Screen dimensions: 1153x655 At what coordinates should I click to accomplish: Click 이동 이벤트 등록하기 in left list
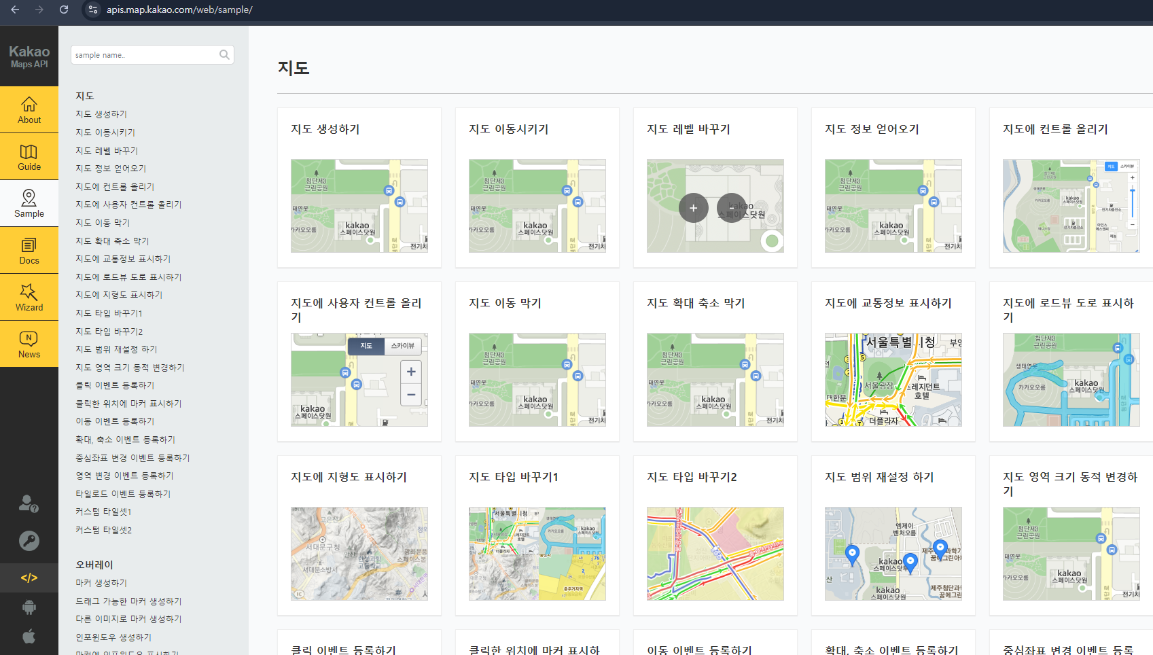coord(115,421)
